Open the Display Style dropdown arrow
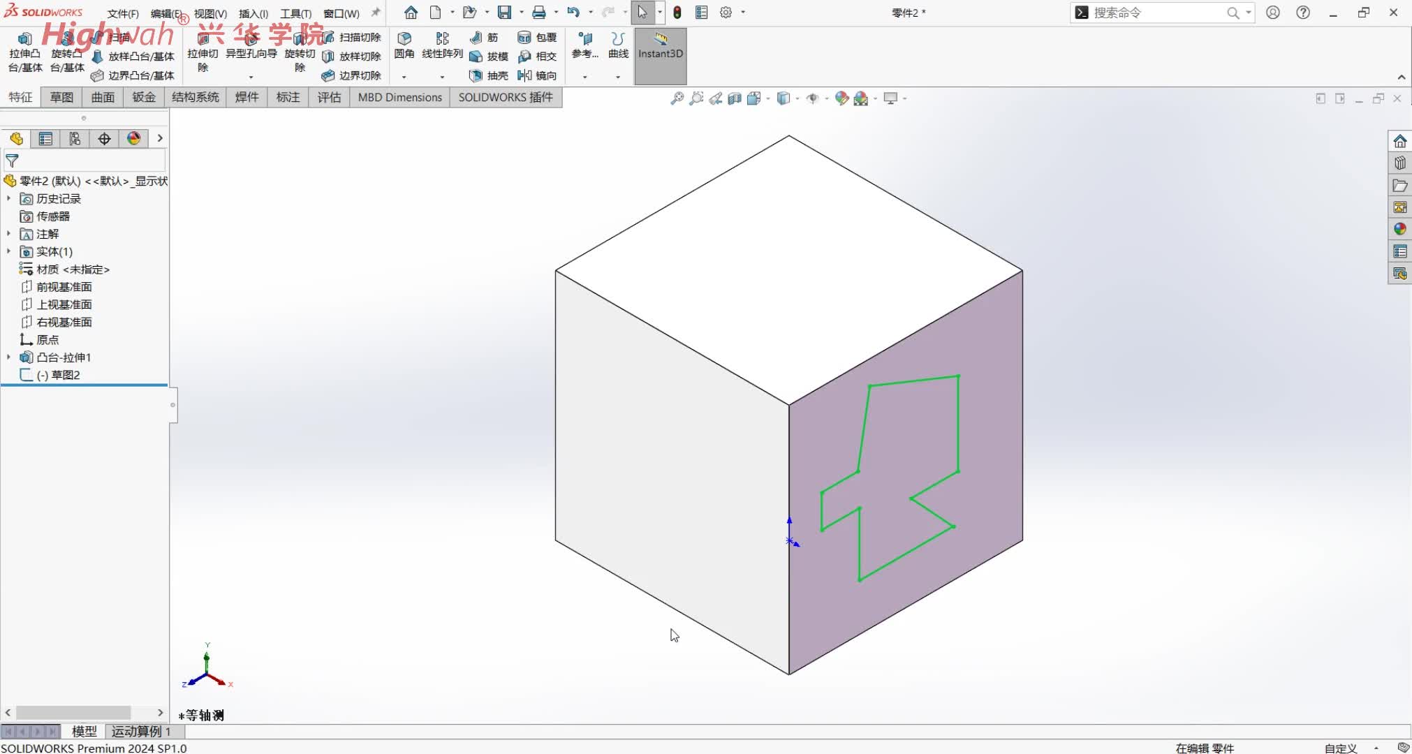The width and height of the screenshot is (1412, 754). [x=797, y=98]
